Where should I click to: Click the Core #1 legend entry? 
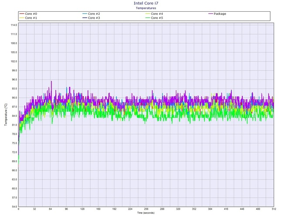pyautogui.click(x=28, y=18)
